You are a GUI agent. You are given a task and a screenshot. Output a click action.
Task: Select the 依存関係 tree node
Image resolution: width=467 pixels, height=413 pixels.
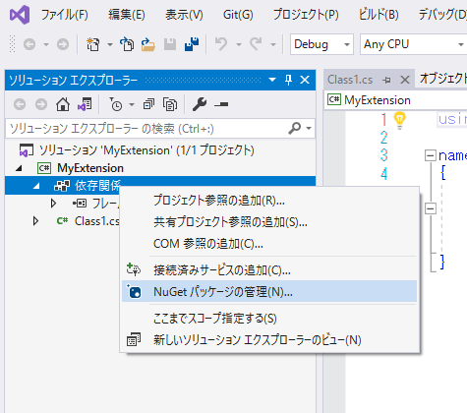pos(98,186)
